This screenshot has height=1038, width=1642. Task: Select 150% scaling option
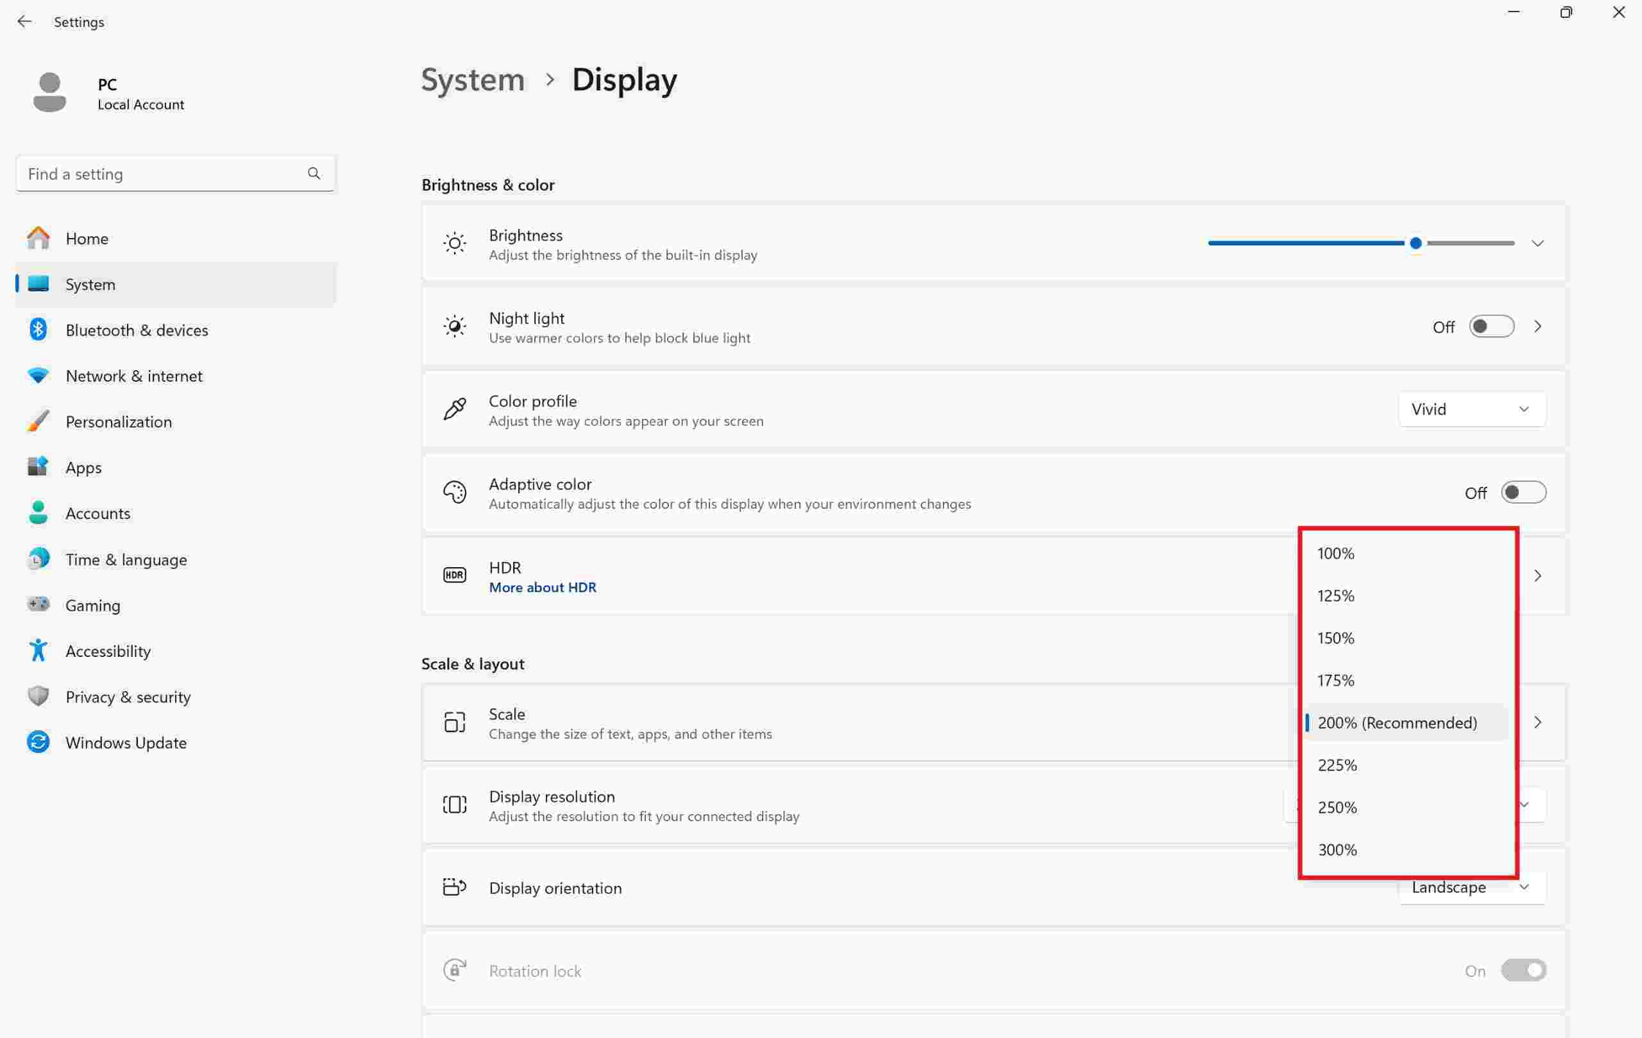[x=1335, y=637]
